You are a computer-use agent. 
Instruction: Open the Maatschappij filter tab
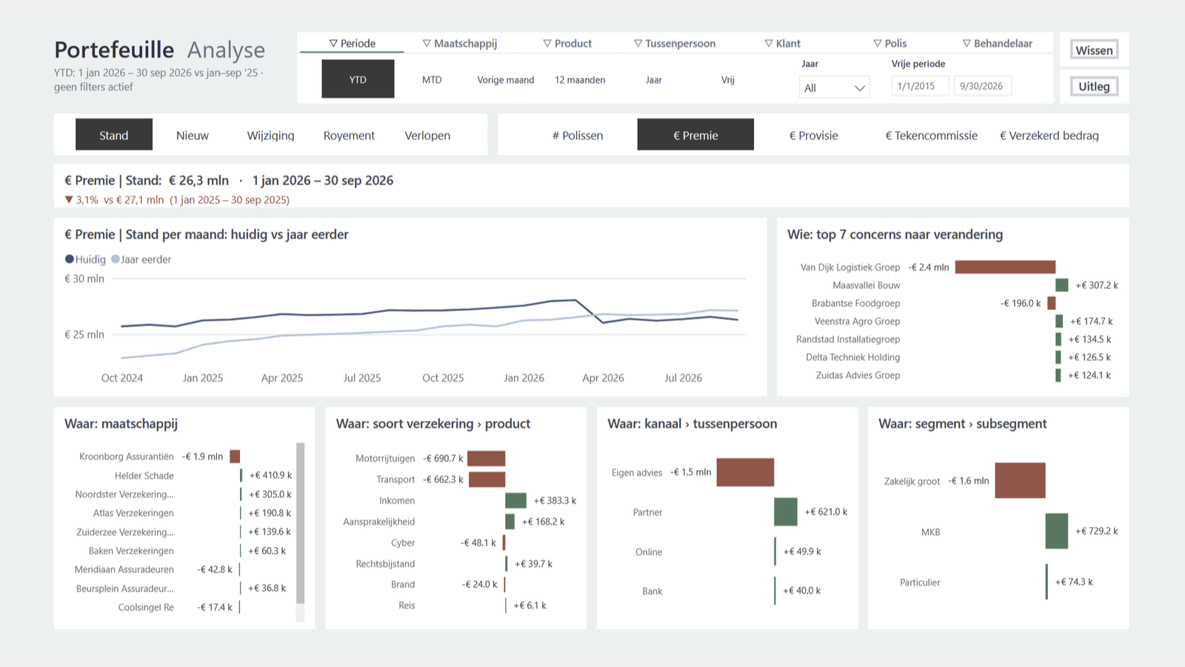(460, 44)
